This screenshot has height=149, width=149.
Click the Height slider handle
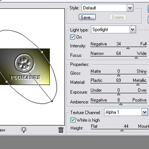pyautogui.click(x=122, y=130)
